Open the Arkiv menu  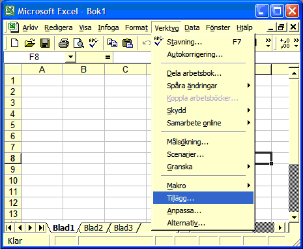[x=30, y=27]
